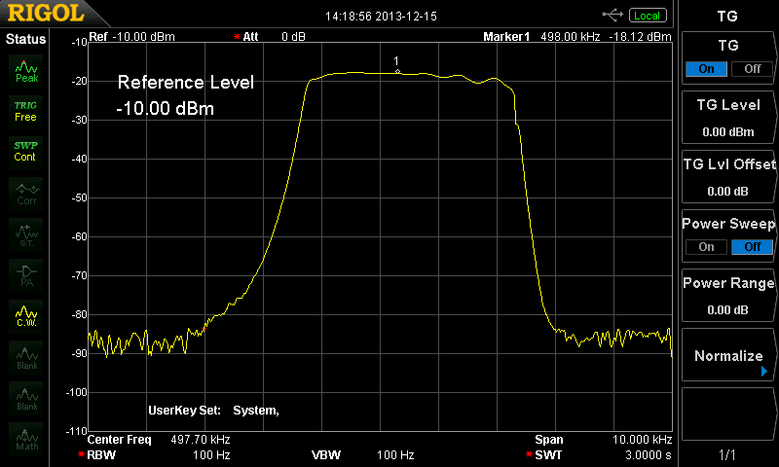This screenshot has height=467, width=779.
Task: Set the TG option to On
Action: coord(706,69)
